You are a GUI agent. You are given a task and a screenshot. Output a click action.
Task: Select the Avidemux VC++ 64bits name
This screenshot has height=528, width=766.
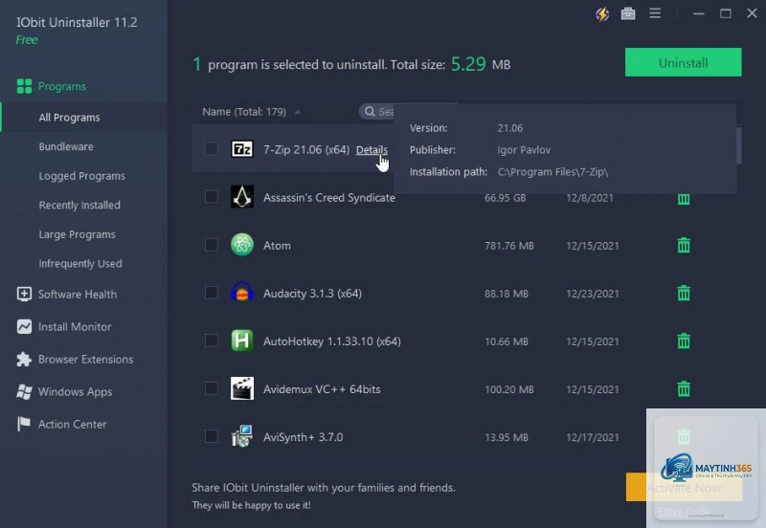[x=322, y=389]
